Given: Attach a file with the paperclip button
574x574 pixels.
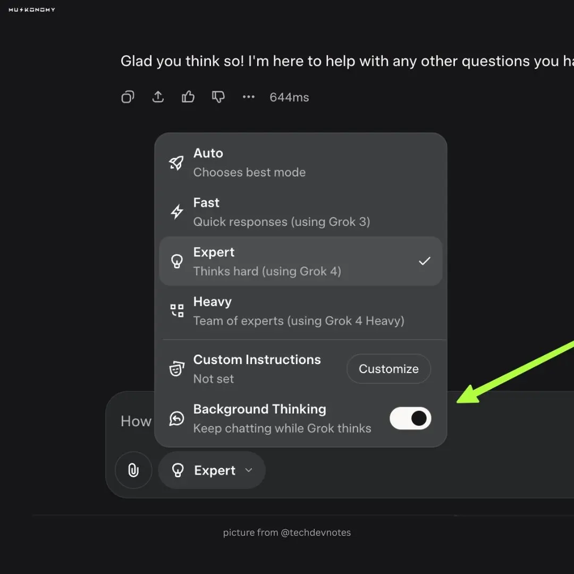Looking at the screenshot, I should coord(133,470).
